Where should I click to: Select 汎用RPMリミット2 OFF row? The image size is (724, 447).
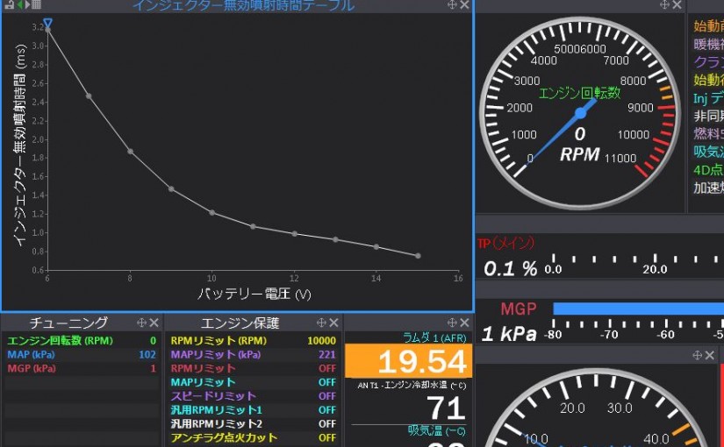tap(253, 423)
